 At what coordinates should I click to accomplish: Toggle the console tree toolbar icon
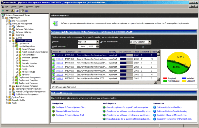pyautogui.click(x=17, y=11)
